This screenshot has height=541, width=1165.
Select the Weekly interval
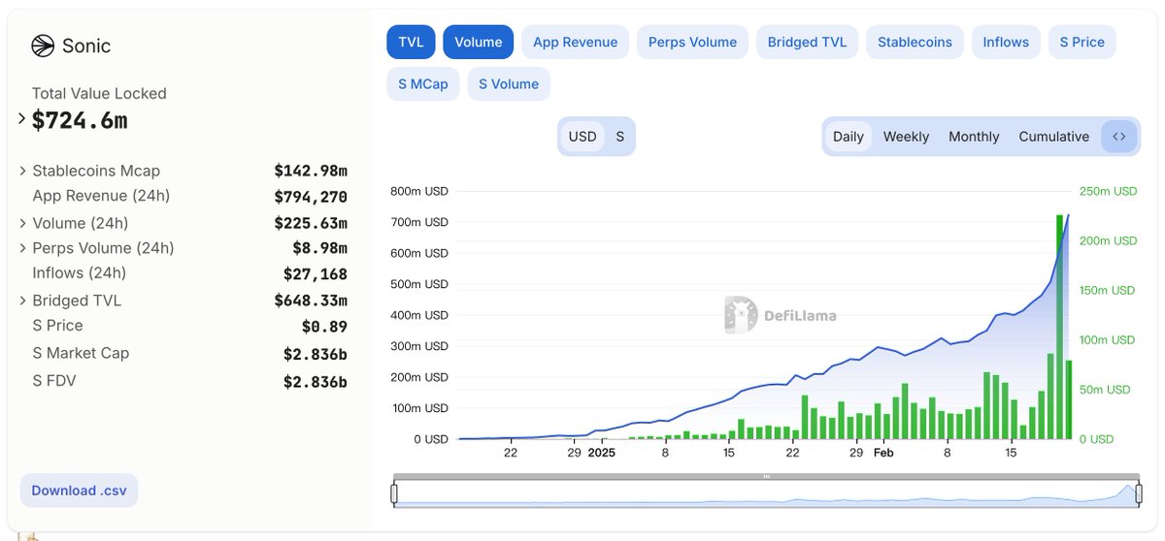[x=906, y=137]
